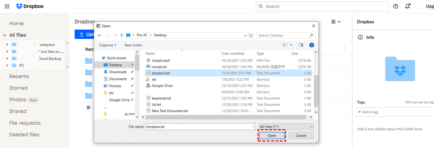The height and width of the screenshot is (148, 434).
Task: Go back in the Open dialog
Action: point(99,35)
